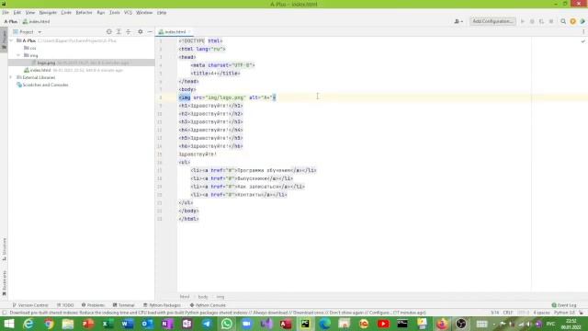Click body breadcrumb below editor

tap(203, 297)
